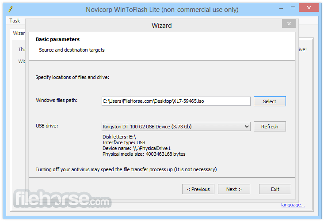
Task: Click the WinToFlash app icon in title bar
Action: [11, 9]
